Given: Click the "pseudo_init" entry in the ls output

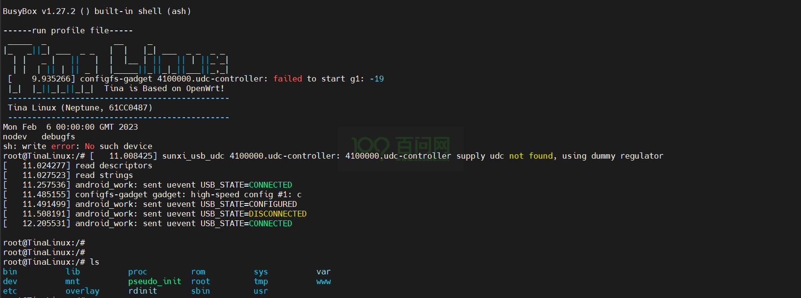Looking at the screenshot, I should [x=154, y=281].
